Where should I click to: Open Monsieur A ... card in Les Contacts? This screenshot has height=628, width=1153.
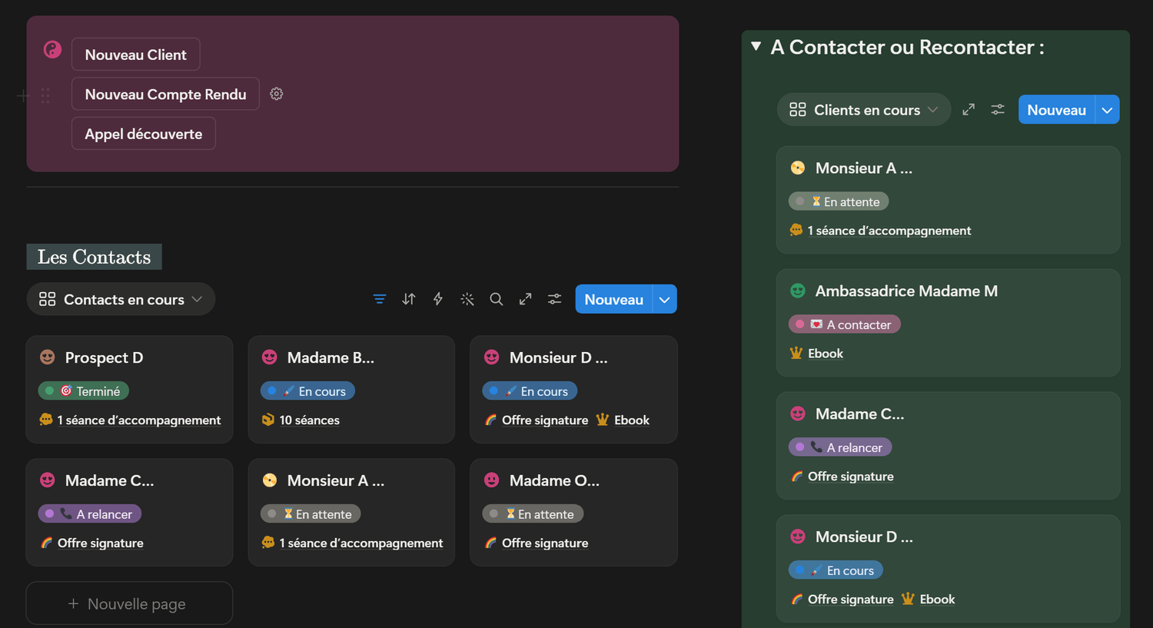[351, 512]
